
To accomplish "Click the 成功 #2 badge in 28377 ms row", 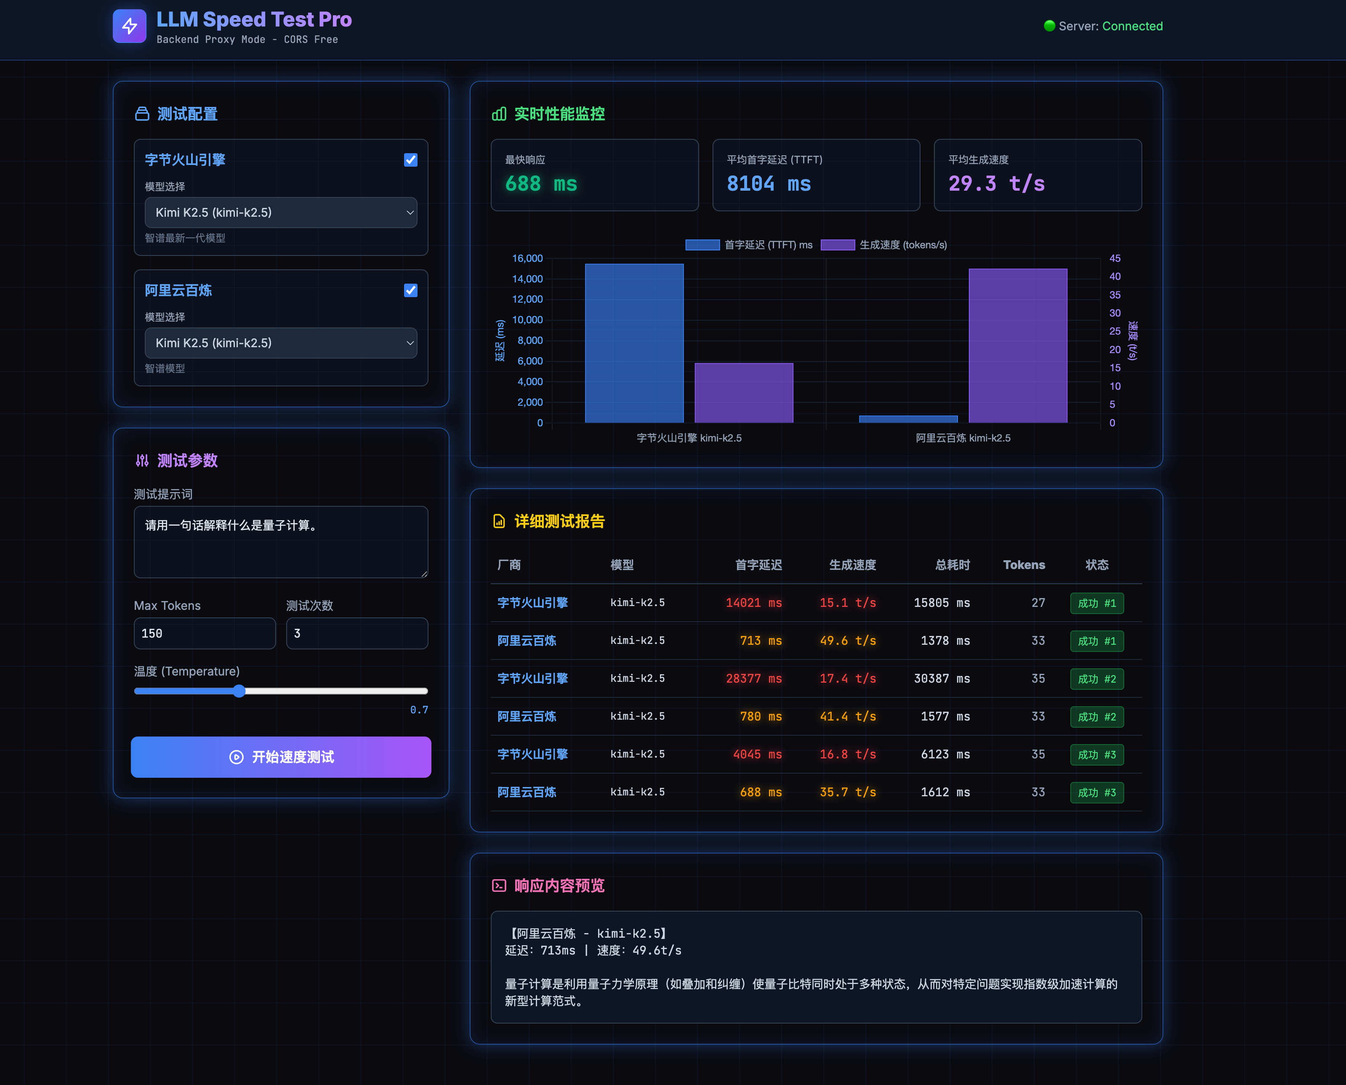I will point(1097,679).
